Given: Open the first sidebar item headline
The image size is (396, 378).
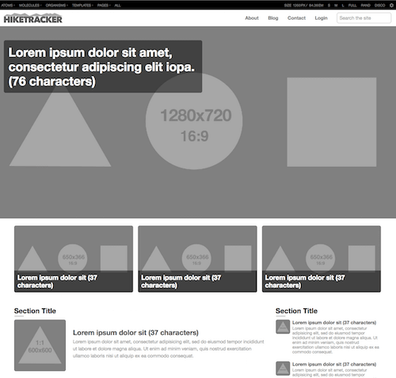Looking at the screenshot, I should pyautogui.click(x=334, y=323).
